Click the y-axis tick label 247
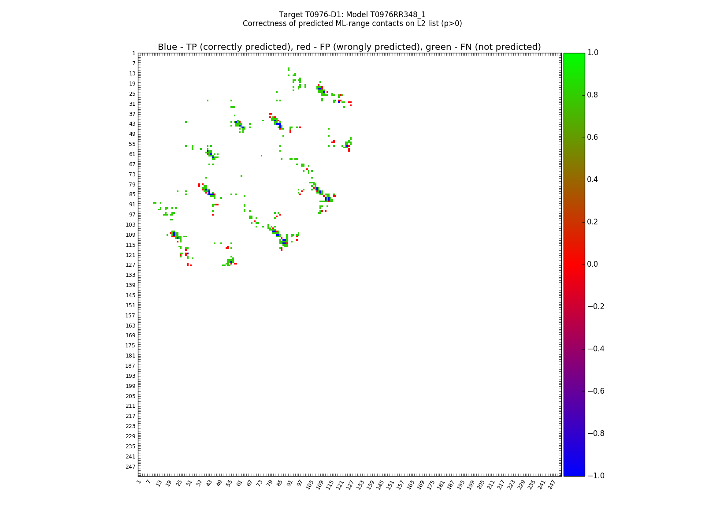 (131, 467)
